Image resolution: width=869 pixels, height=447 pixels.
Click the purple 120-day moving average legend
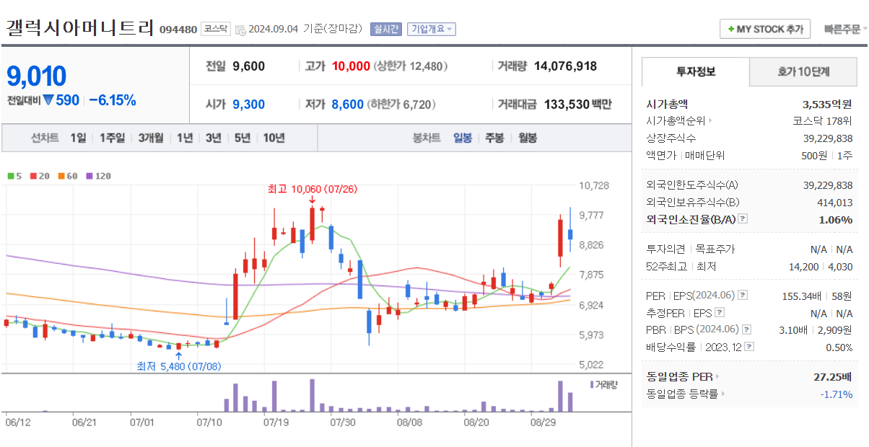tap(98, 175)
